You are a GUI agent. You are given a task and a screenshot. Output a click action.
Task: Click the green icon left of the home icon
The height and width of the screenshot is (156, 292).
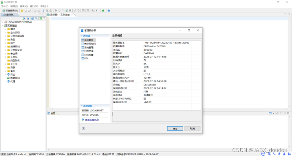(103, 10)
